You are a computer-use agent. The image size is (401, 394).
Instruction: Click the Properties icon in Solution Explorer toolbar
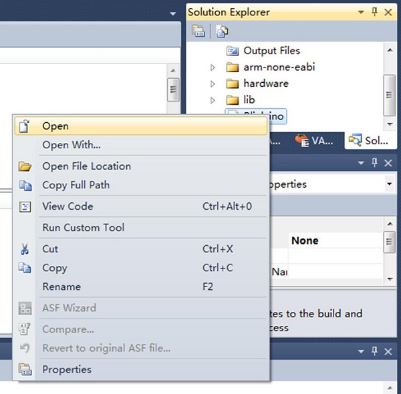point(198,31)
